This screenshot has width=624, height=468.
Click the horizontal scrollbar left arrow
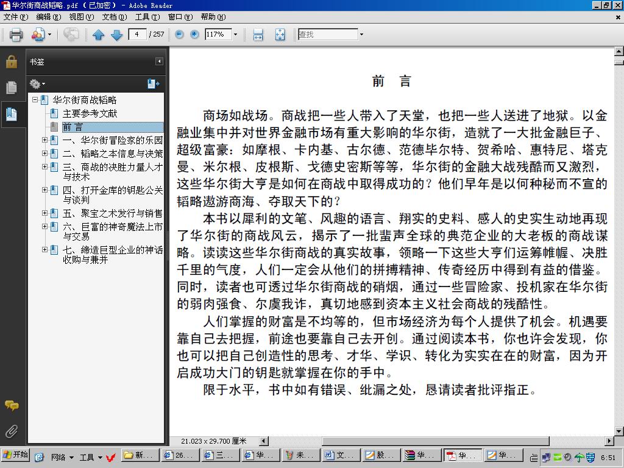point(263,441)
